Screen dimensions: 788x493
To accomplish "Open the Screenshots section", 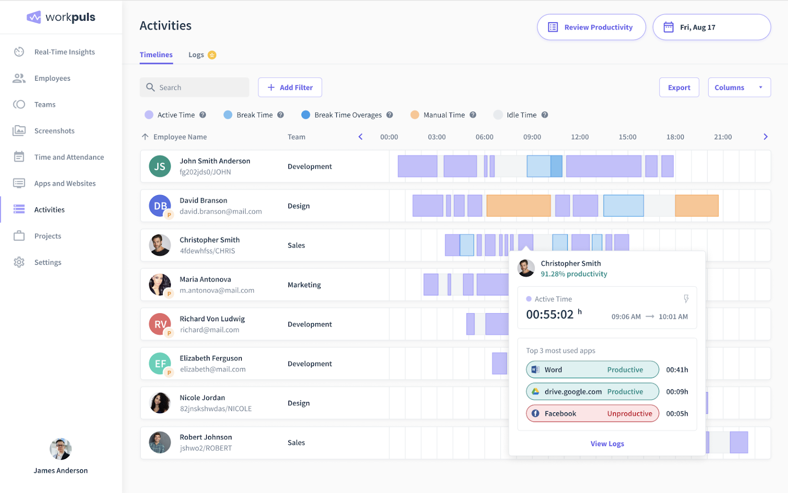I will 54,131.
